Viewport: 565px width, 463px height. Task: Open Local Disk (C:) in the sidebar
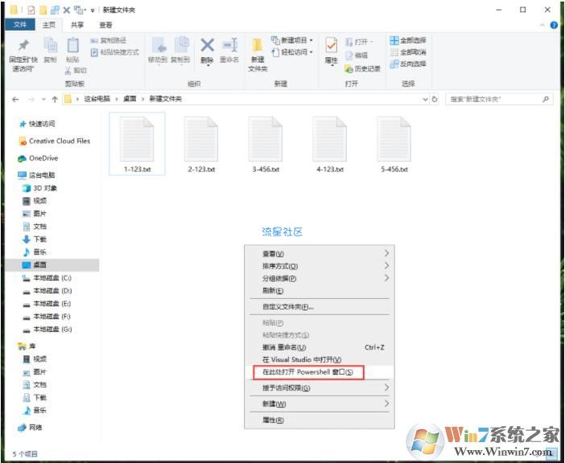pyautogui.click(x=47, y=278)
